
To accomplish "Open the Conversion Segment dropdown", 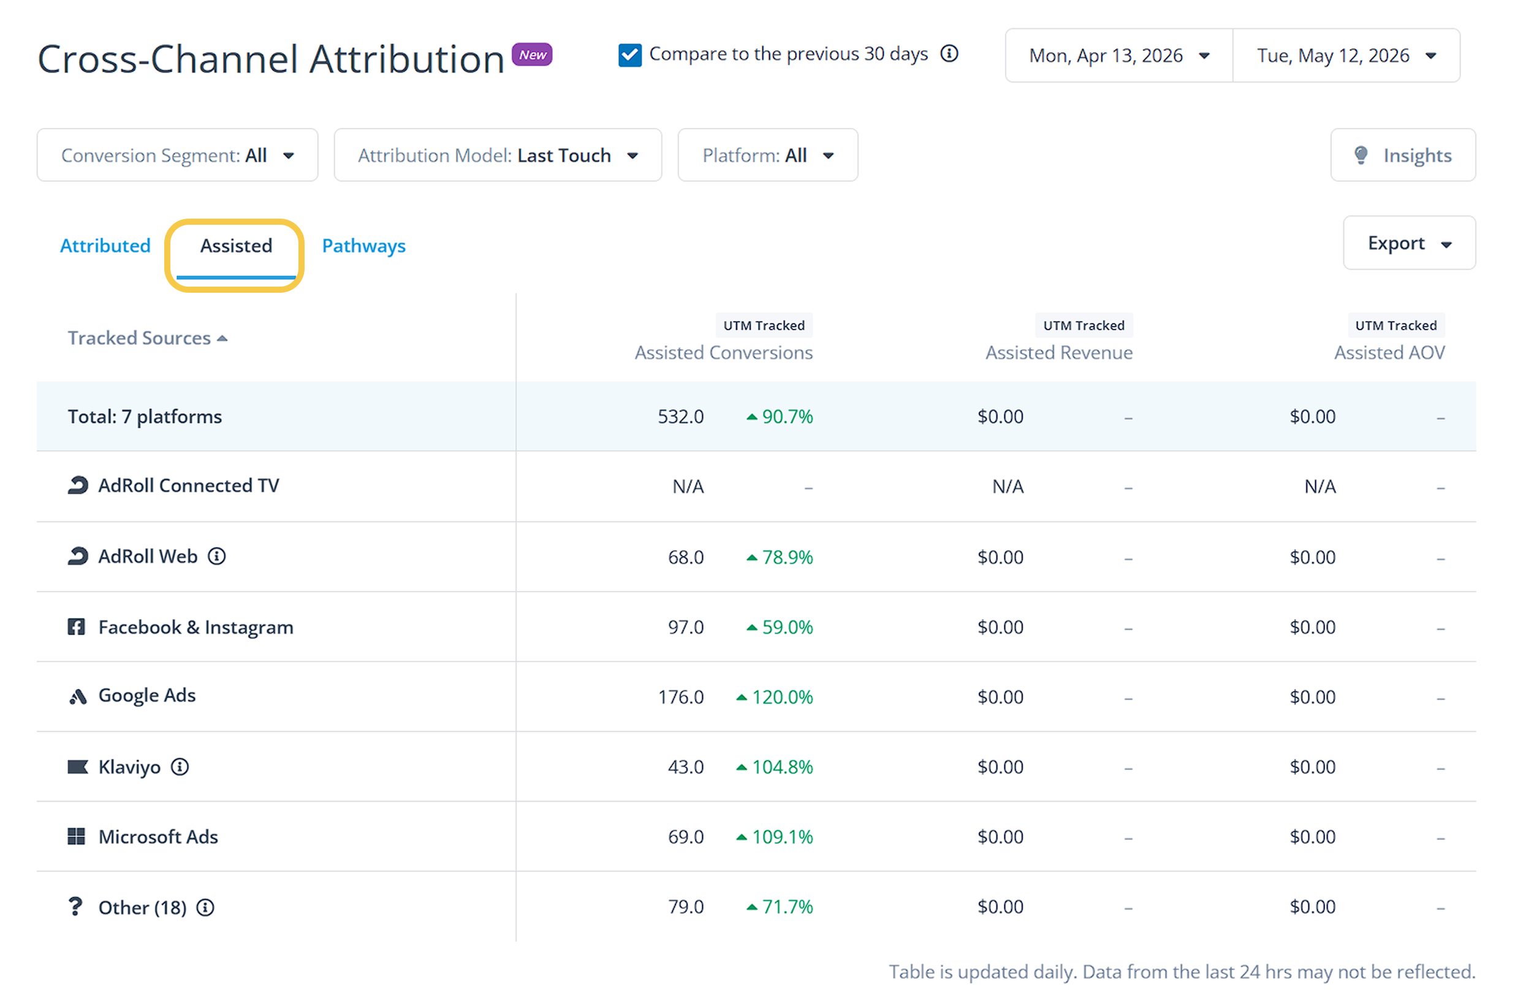I will 178,155.
